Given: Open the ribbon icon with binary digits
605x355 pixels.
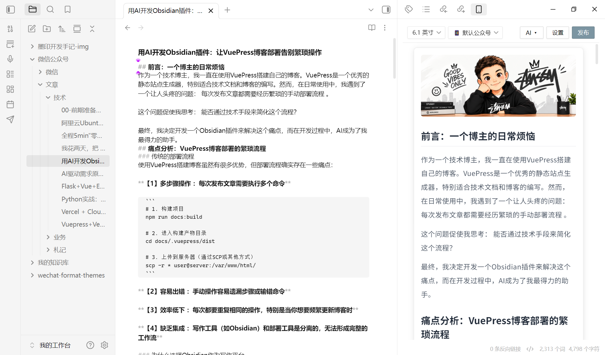Looking at the screenshot, I should 10,29.
